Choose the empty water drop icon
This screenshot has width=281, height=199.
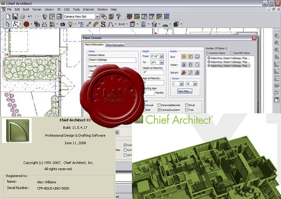coord(197,65)
